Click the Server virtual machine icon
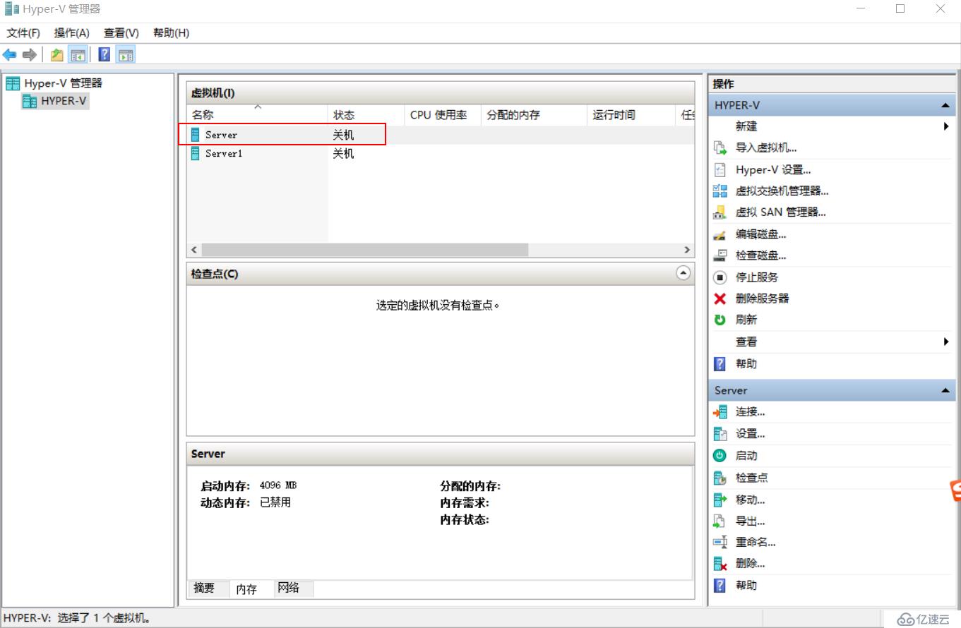Viewport: 961px width, 628px height. (x=196, y=135)
